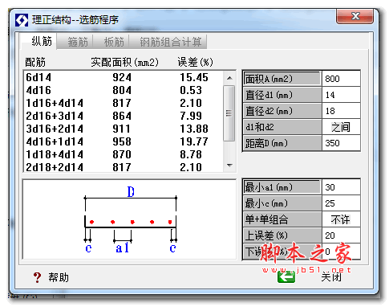This screenshot has height=307, width=389.
Task: Click the list scrollbar up arrow
Action: point(229,78)
